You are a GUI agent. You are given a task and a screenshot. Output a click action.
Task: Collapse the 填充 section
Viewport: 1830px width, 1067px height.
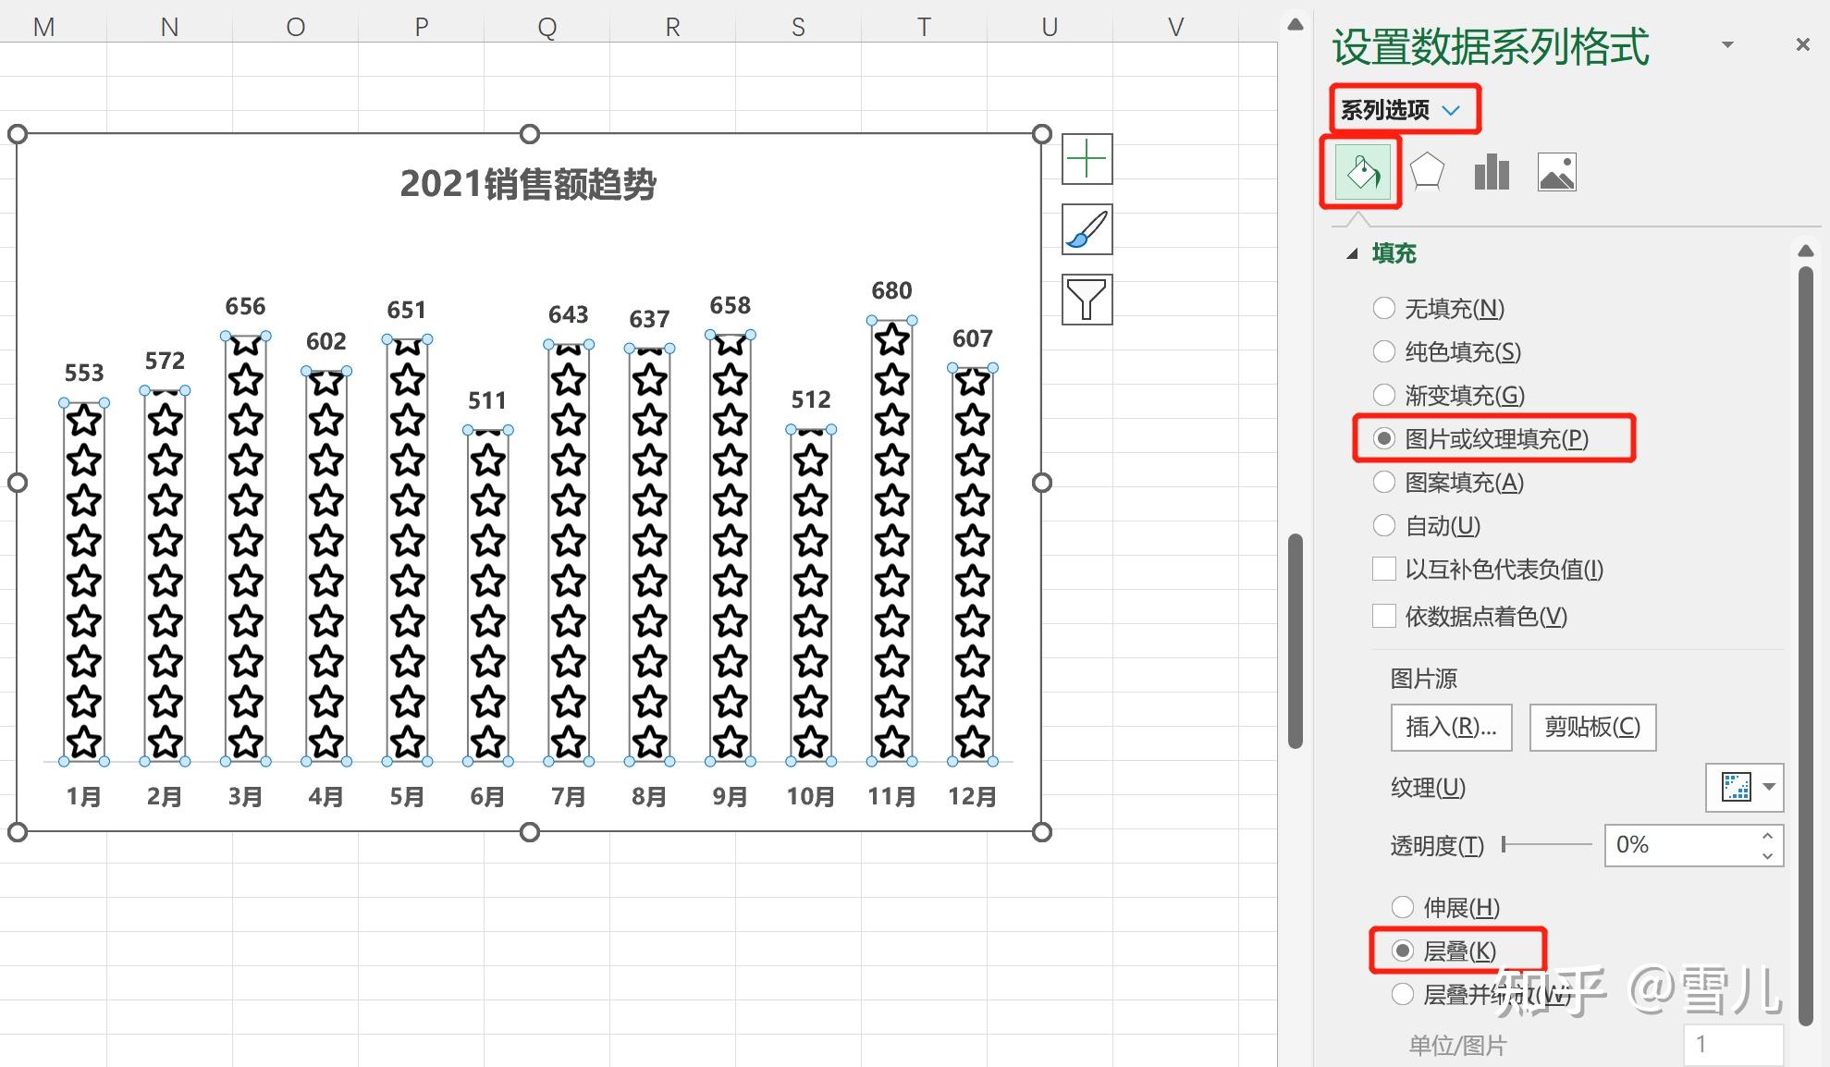click(1353, 253)
